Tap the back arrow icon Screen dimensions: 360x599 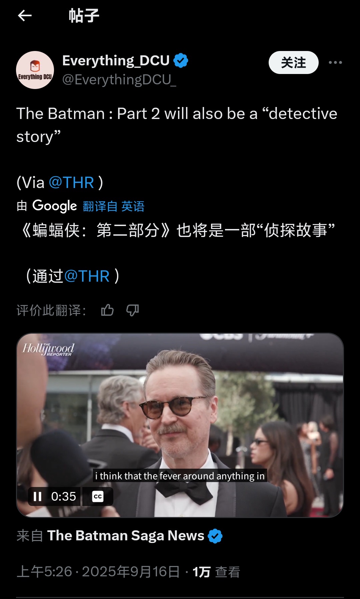pos(25,15)
